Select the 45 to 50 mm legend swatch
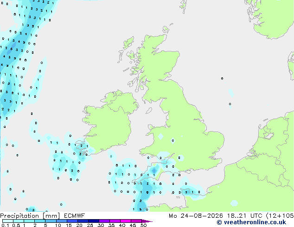294x227 pixels. click(x=136, y=221)
